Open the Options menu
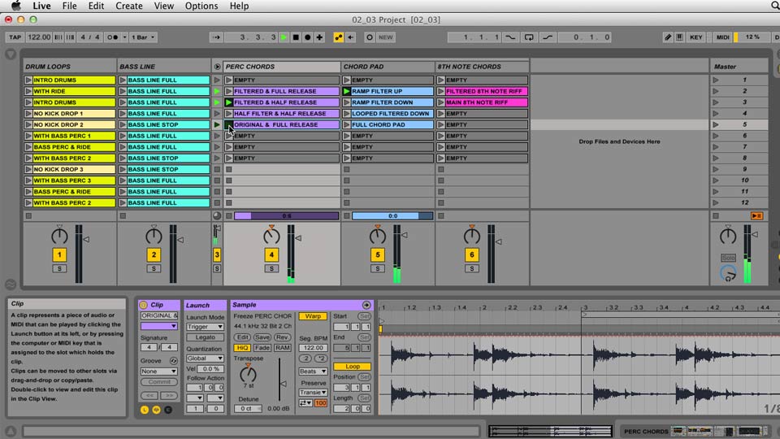This screenshot has width=780, height=439. [201, 6]
